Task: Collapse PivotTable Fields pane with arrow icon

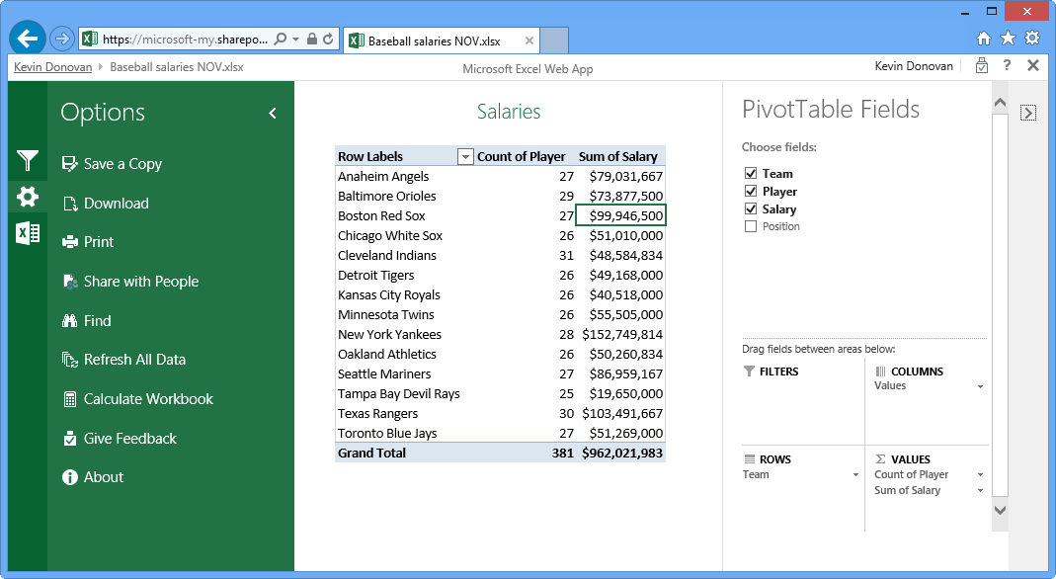Action: pyautogui.click(x=1028, y=113)
